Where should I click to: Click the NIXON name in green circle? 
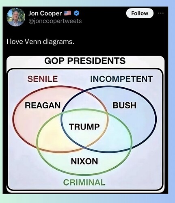pos(84,161)
